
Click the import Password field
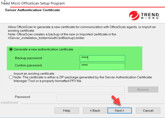click(91, 98)
